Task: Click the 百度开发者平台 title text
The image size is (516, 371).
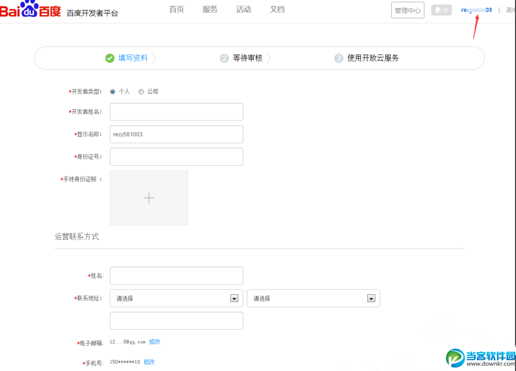Action: [93, 13]
